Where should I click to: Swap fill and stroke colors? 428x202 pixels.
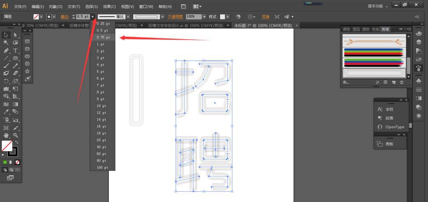pos(17,142)
